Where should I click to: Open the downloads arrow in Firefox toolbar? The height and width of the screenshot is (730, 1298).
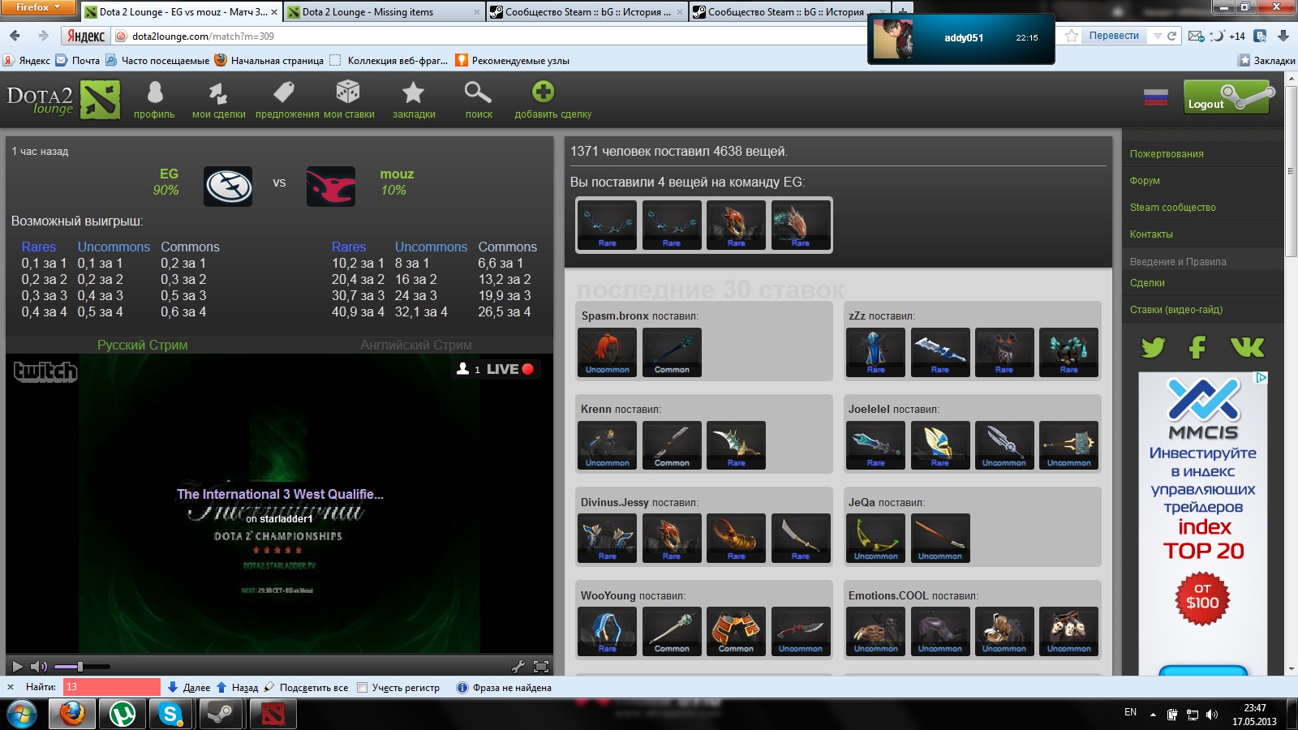tap(1283, 36)
